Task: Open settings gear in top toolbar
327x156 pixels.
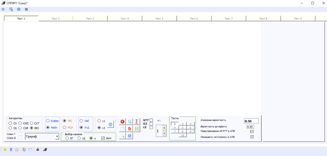Action: (x=19, y=9)
